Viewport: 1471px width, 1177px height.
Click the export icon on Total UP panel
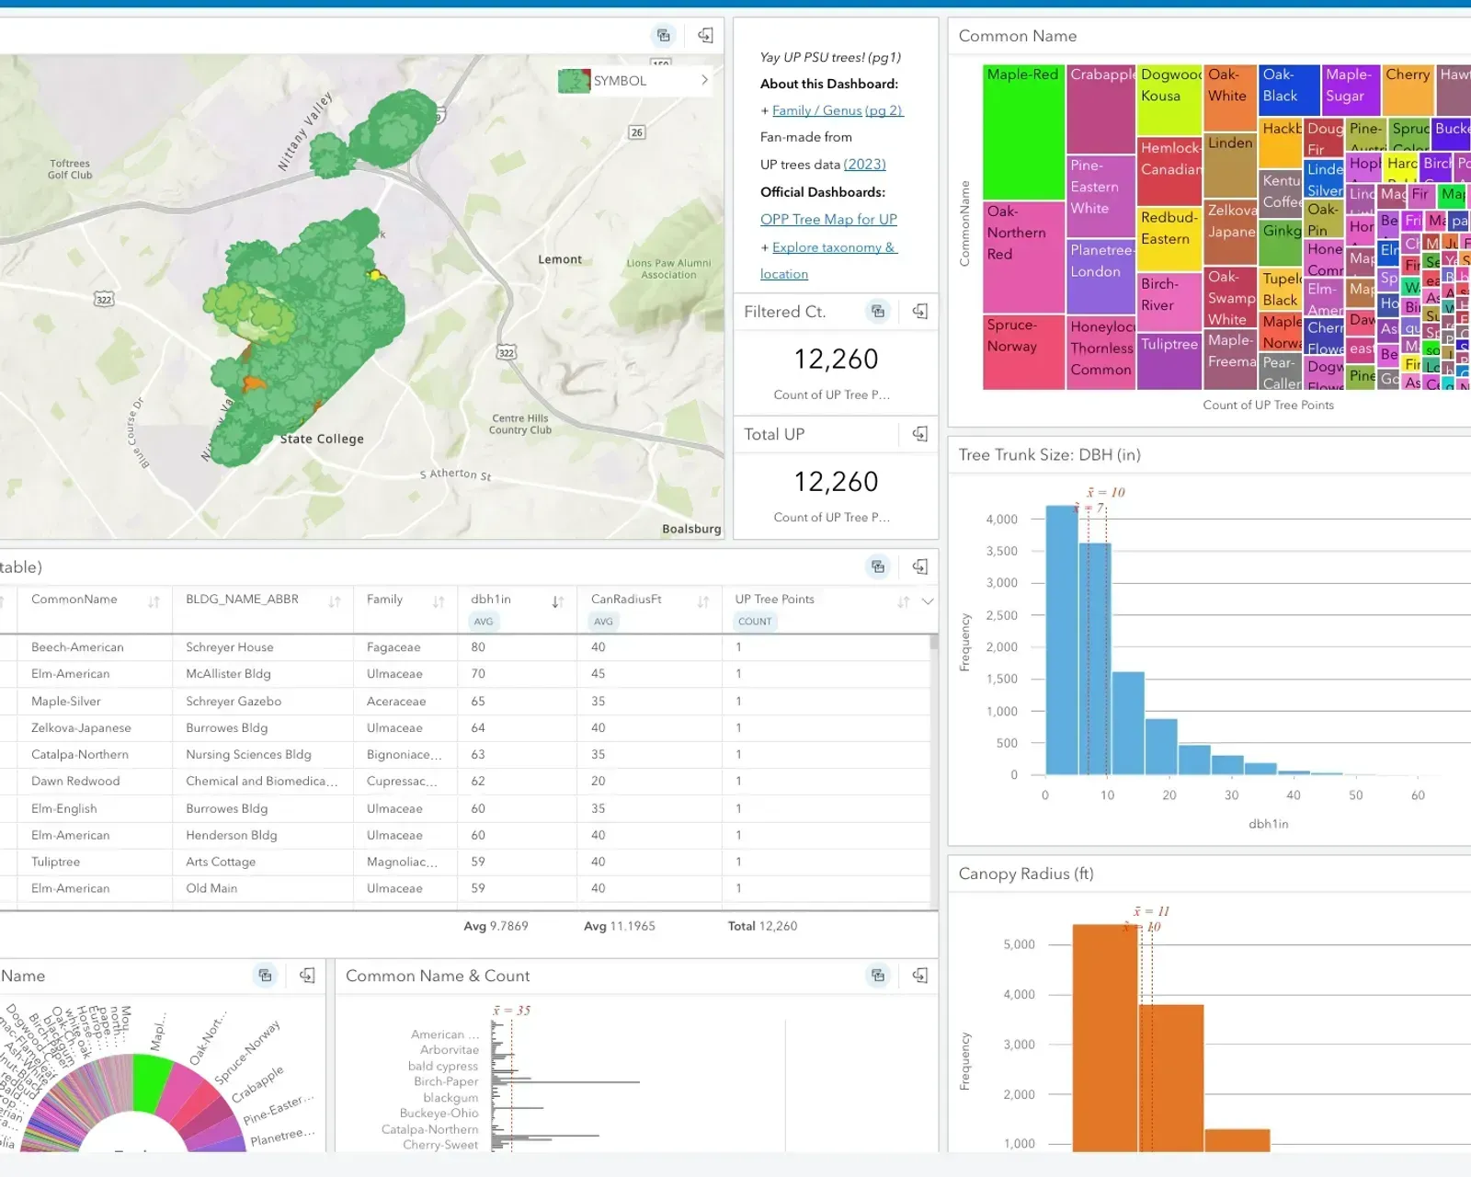(x=919, y=434)
